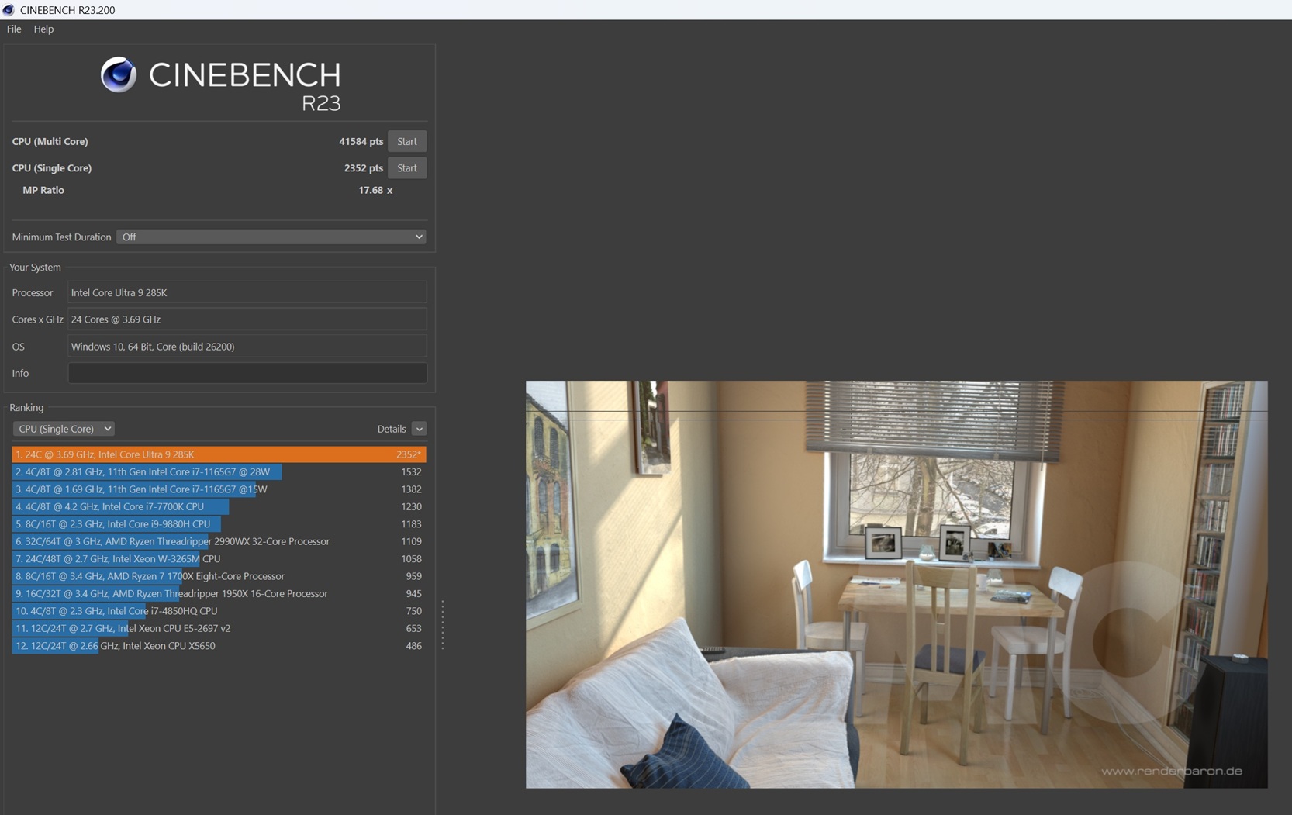Select the Threadripper 2990WX ranking entry
1292x815 pixels.
(219, 541)
